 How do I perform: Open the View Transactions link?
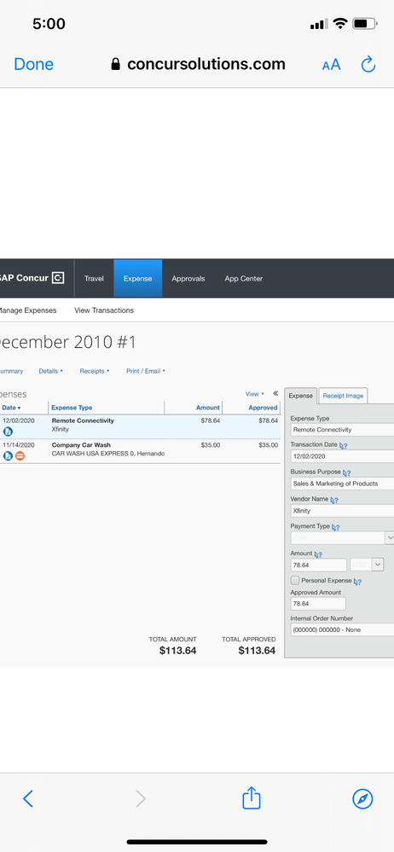coord(104,310)
